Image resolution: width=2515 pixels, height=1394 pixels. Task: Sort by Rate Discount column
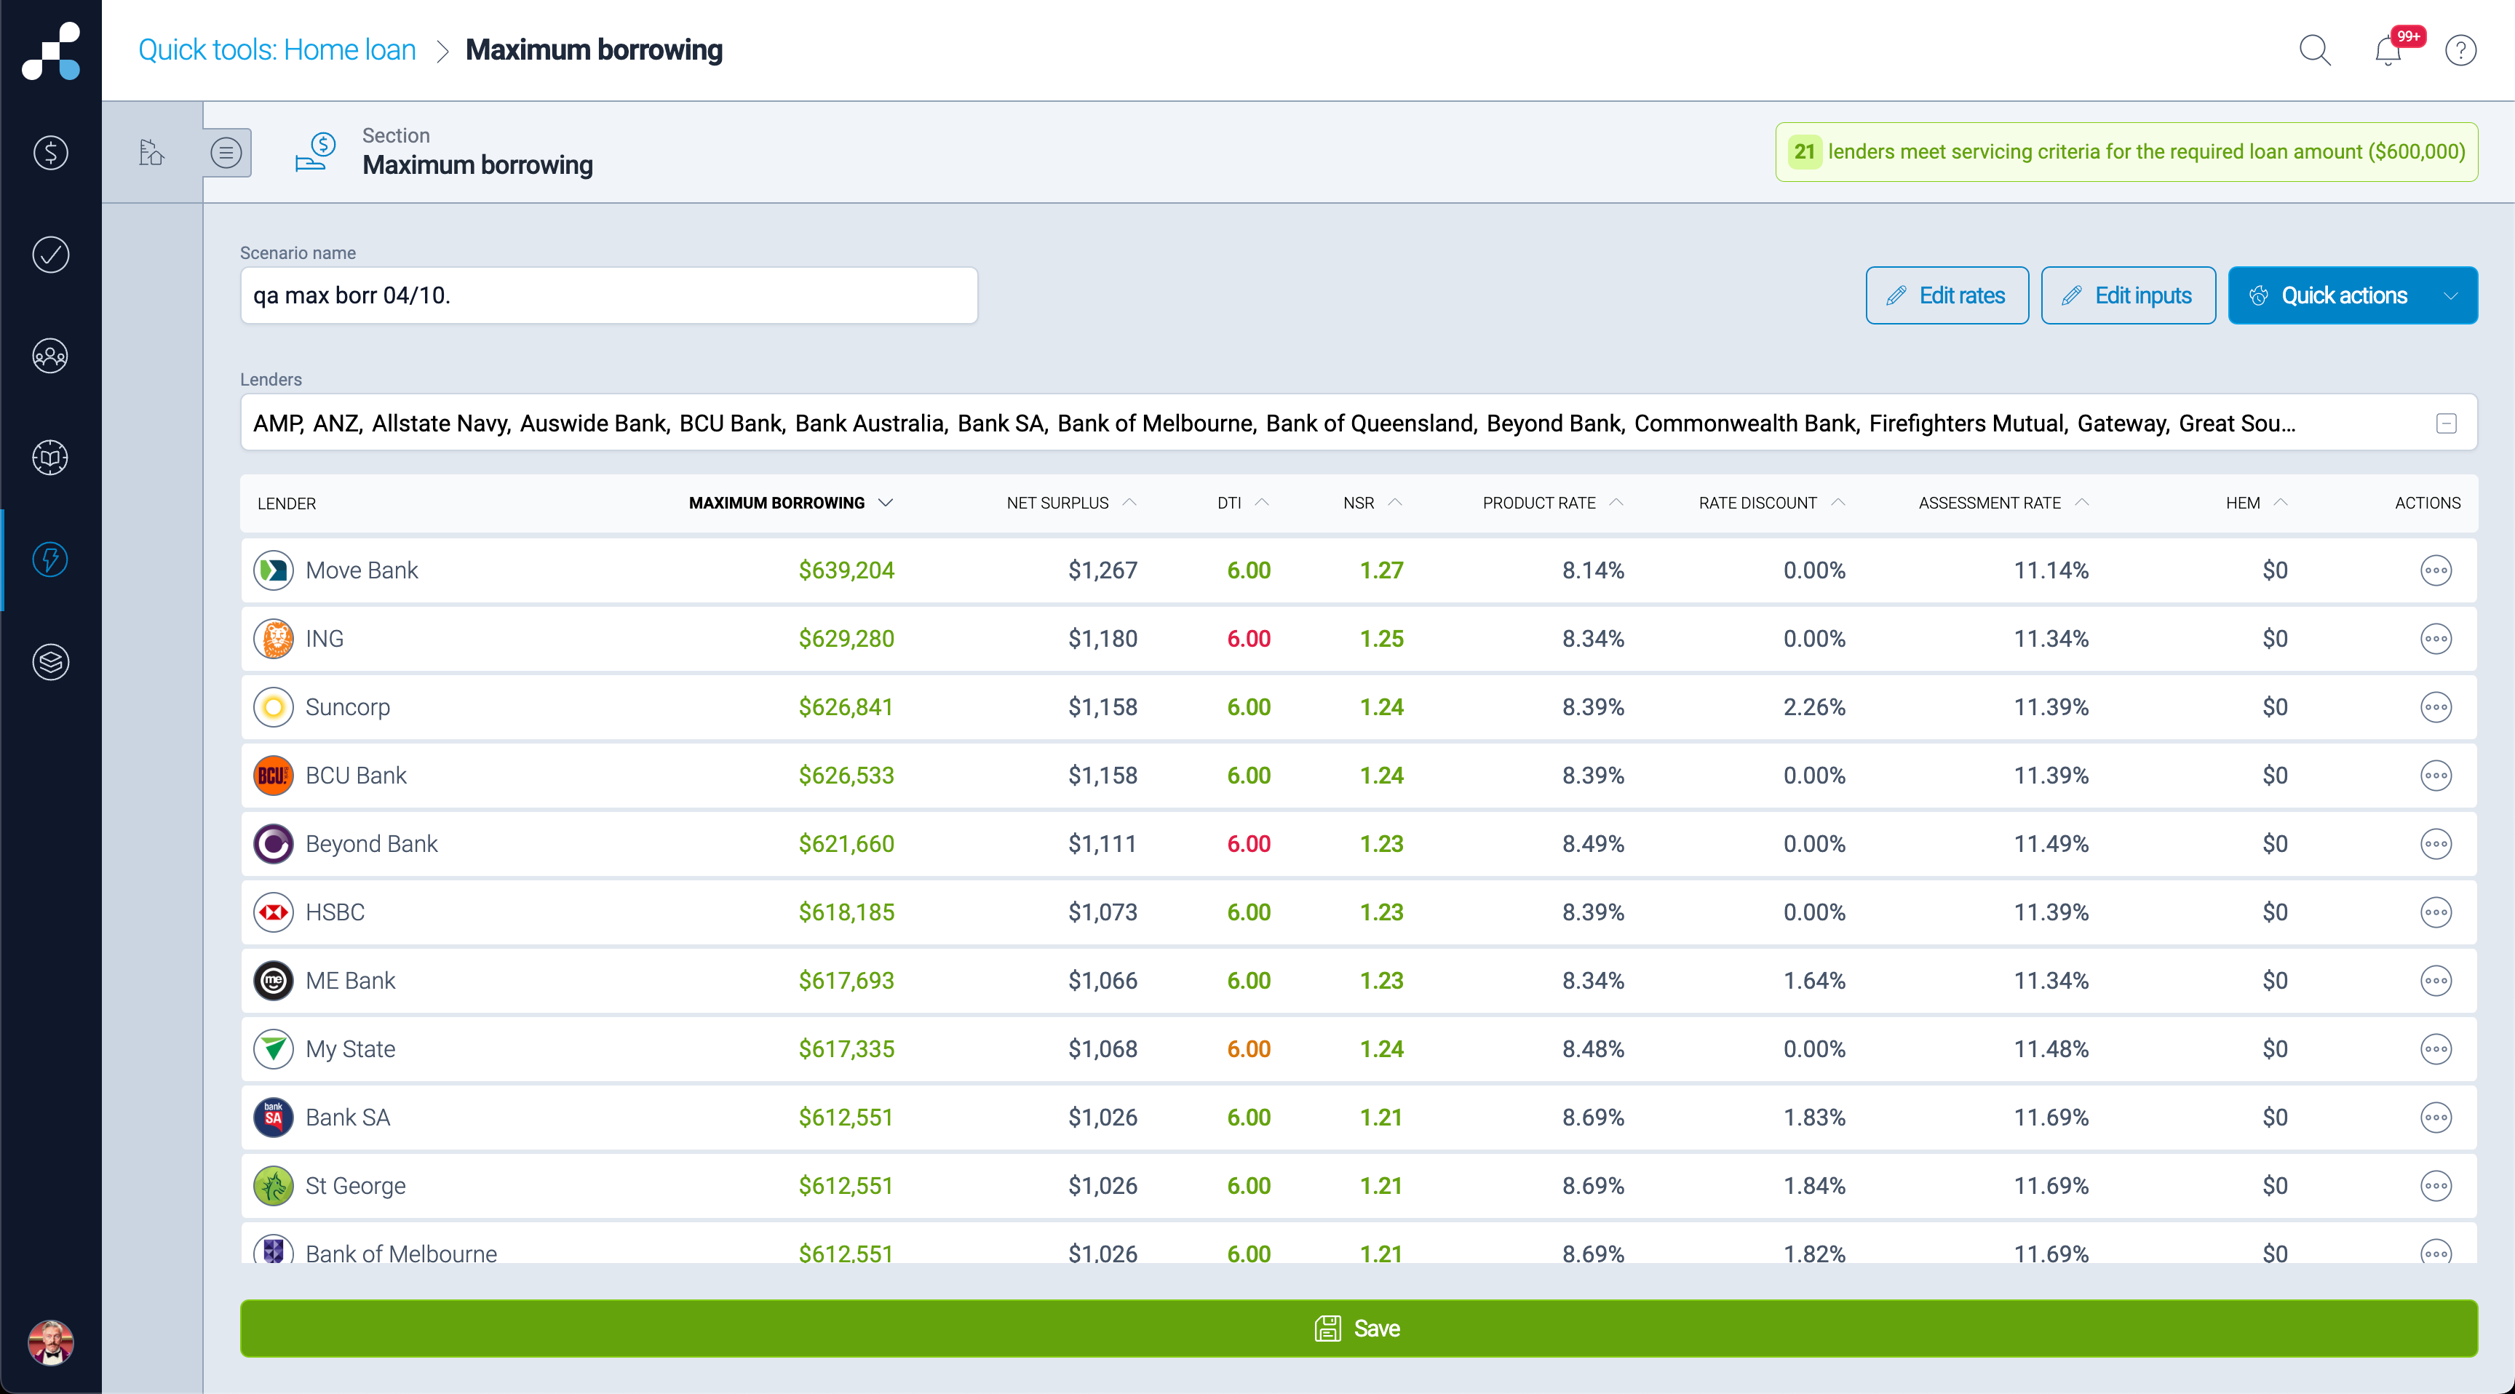[x=1772, y=503]
